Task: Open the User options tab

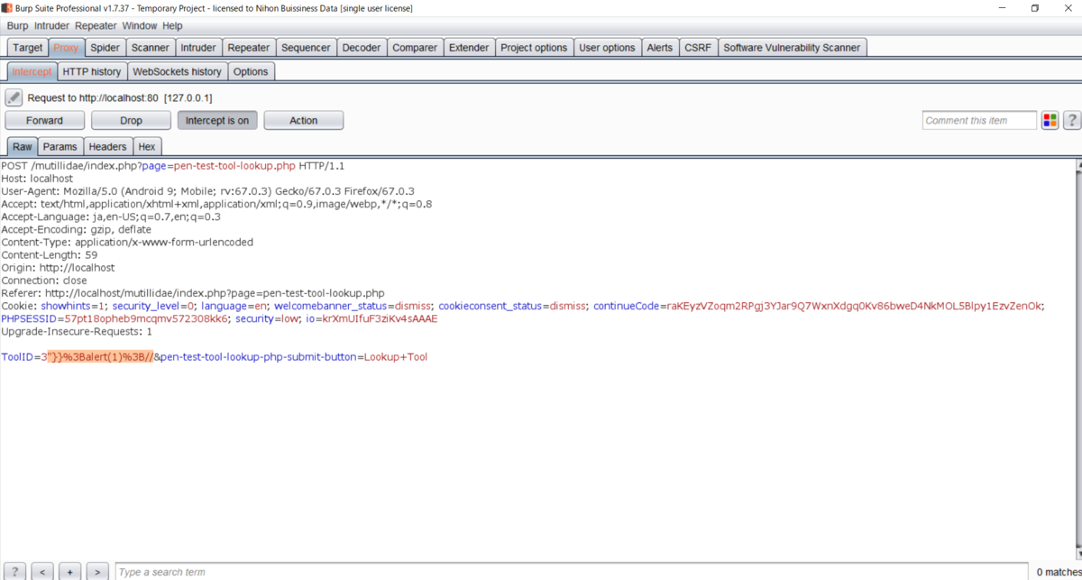Action: (607, 48)
